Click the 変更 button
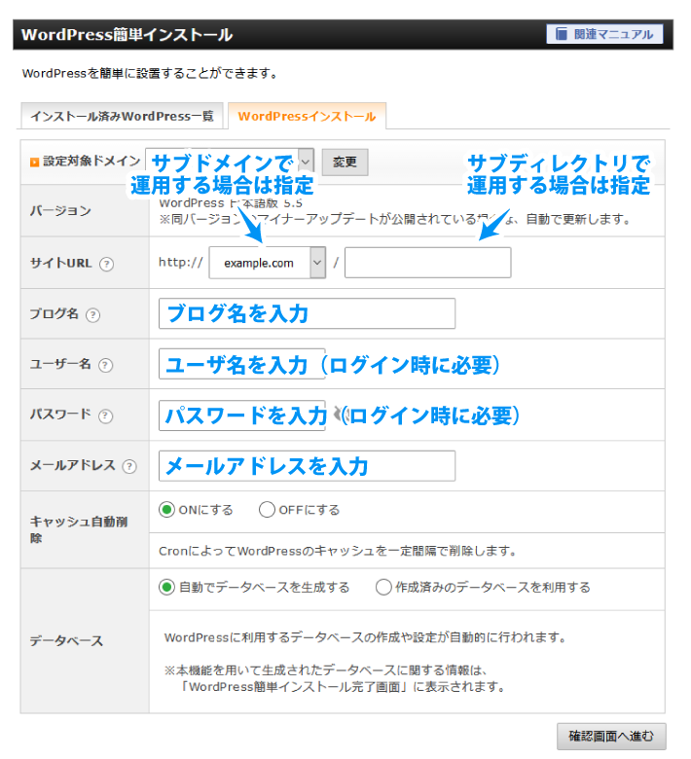The height and width of the screenshot is (759, 691). (x=345, y=163)
